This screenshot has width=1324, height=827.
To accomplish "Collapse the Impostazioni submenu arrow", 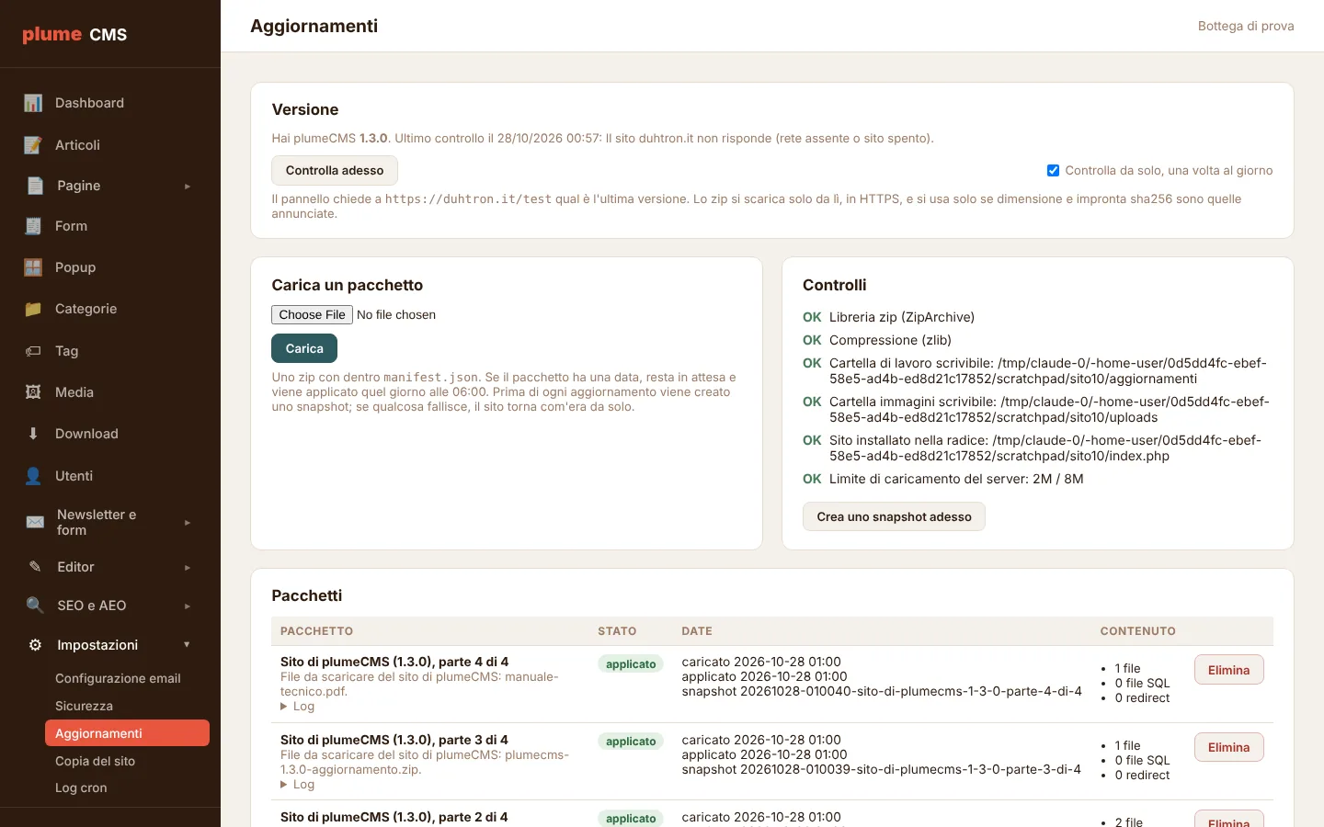I will click(187, 645).
